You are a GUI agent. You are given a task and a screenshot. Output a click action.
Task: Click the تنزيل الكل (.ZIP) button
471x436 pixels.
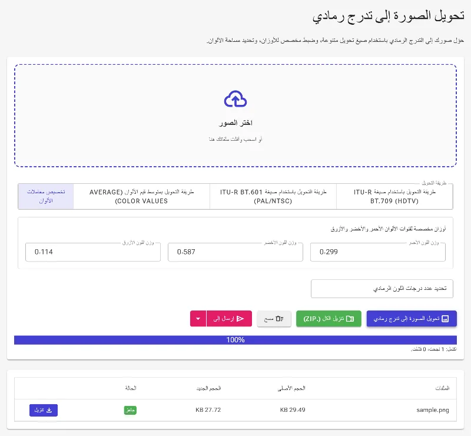[329, 319]
